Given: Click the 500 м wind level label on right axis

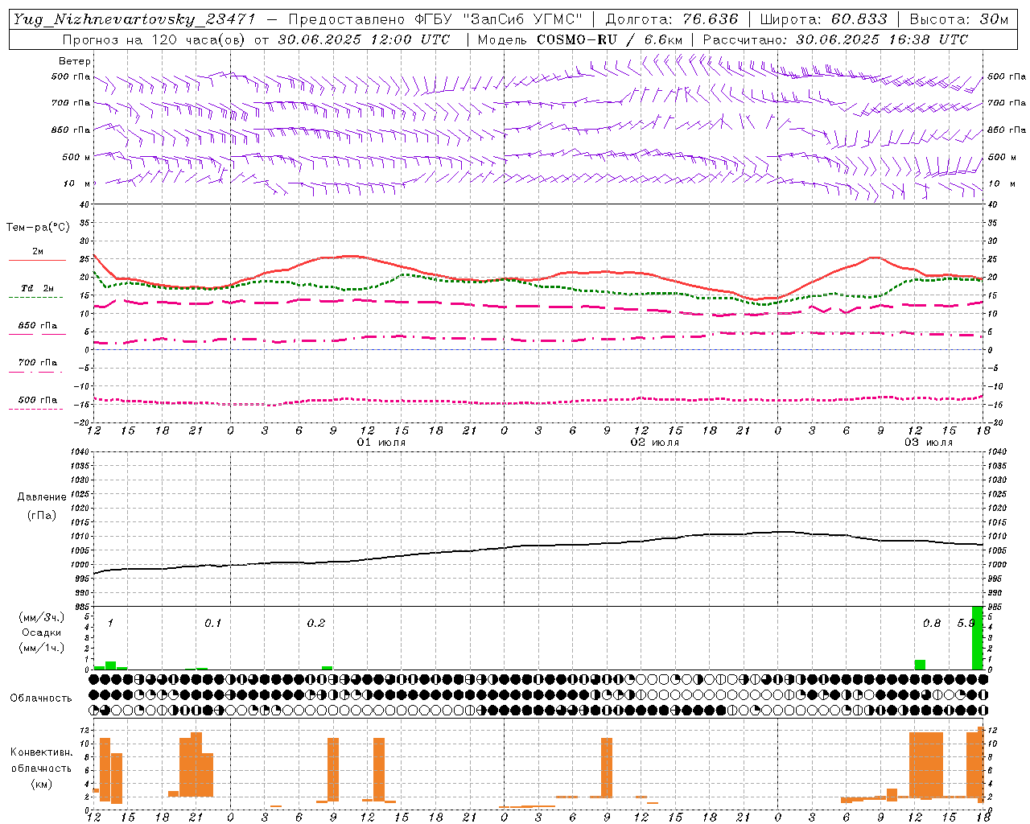Looking at the screenshot, I should point(1002,158).
